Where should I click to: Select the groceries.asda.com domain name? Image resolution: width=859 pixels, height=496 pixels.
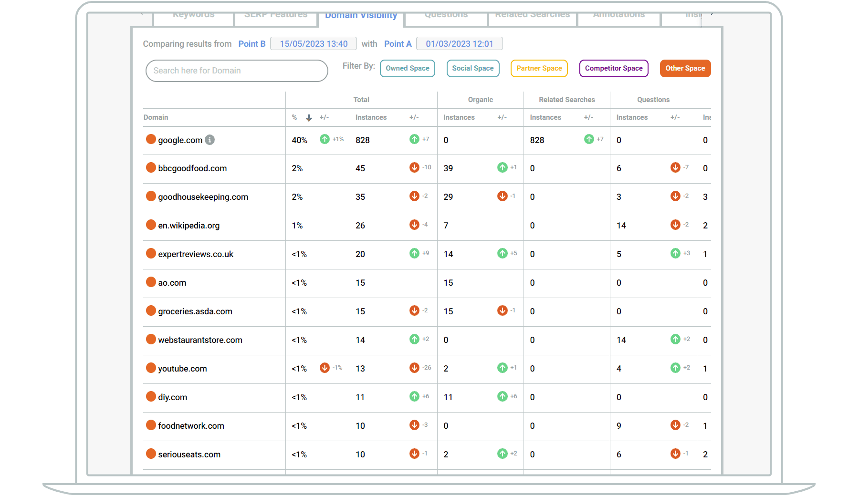pos(195,311)
